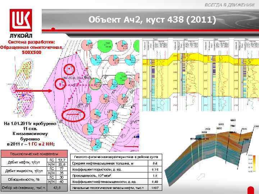Click the porosity value '0.16'
Image resolution: width=259 pixels, height=194 pixels.
155,170
